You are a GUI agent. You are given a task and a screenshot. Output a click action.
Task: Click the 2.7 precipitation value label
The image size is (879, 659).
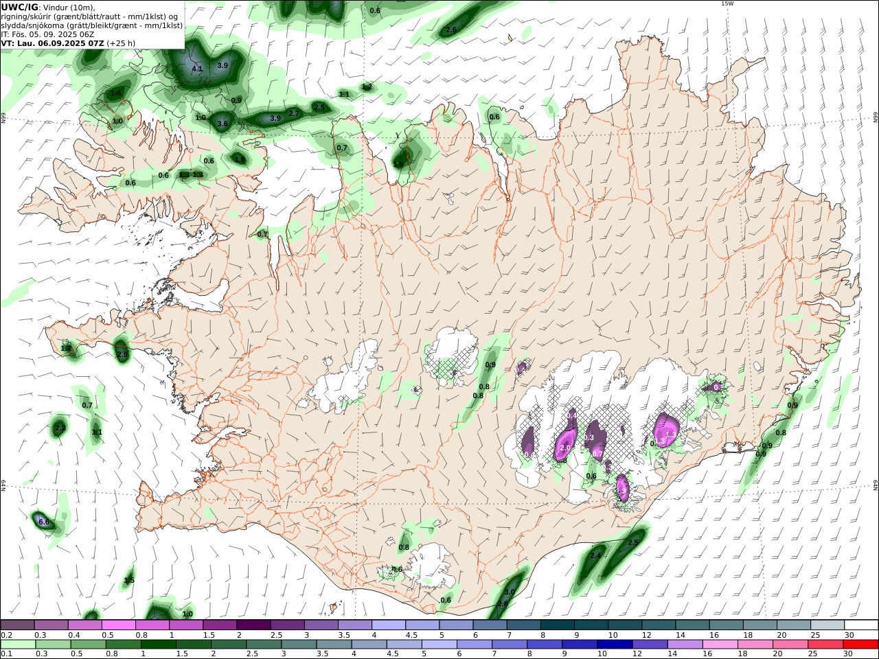[x=294, y=113]
